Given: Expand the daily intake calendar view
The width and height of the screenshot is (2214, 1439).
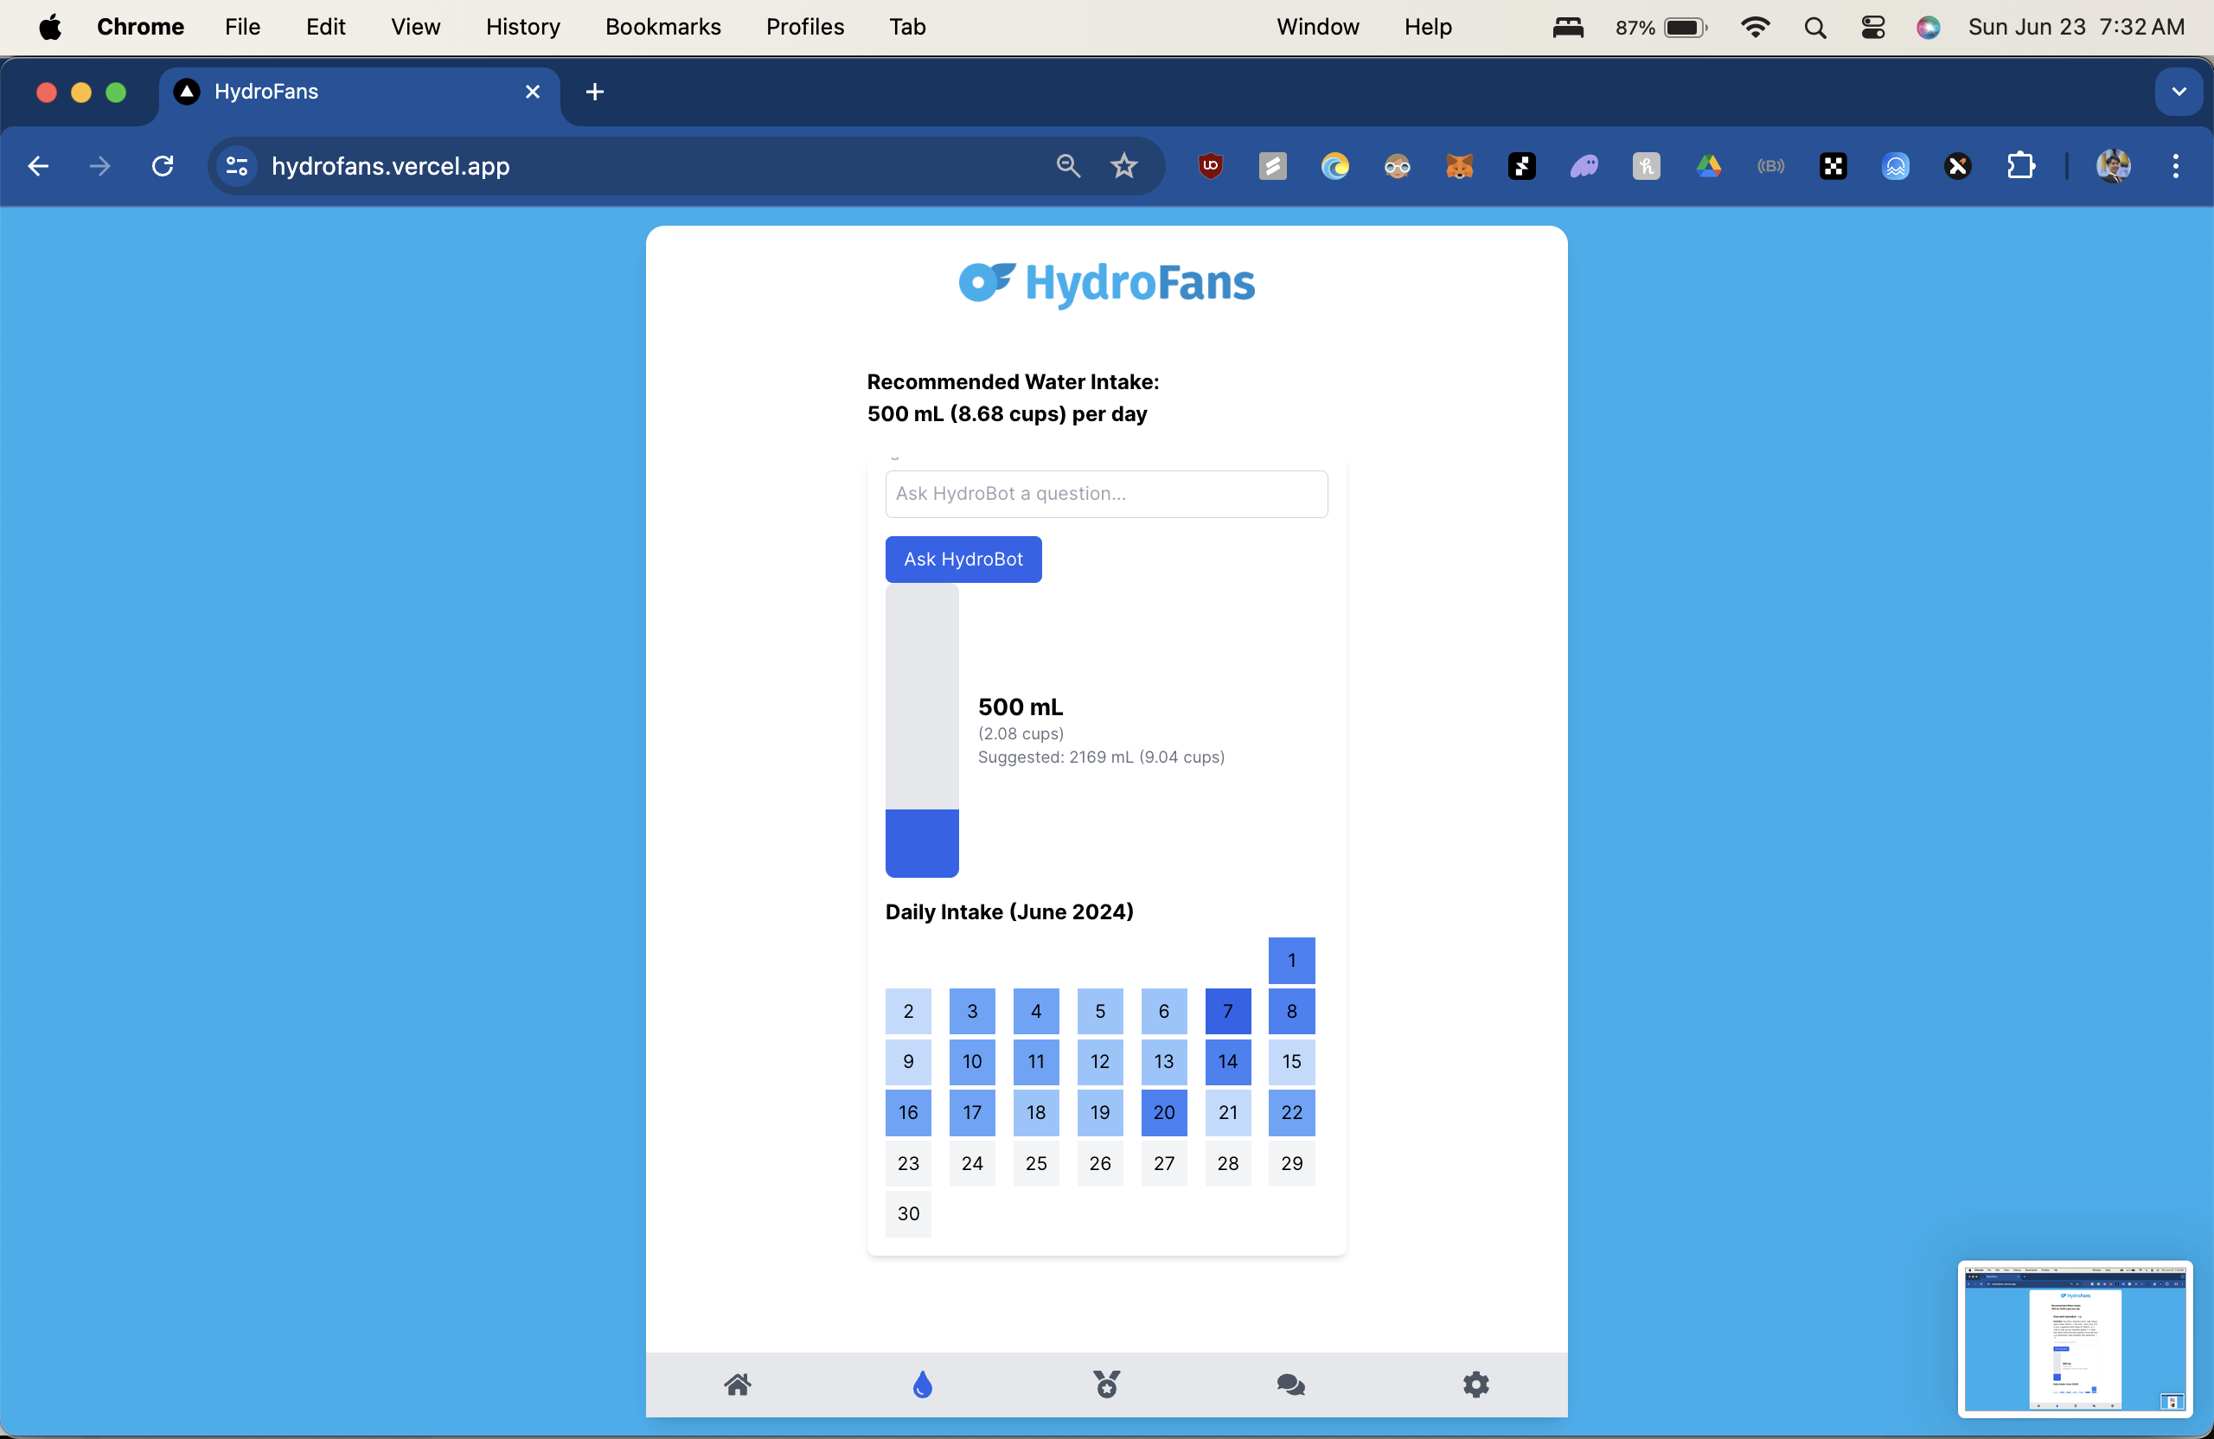Looking at the screenshot, I should point(1008,910).
